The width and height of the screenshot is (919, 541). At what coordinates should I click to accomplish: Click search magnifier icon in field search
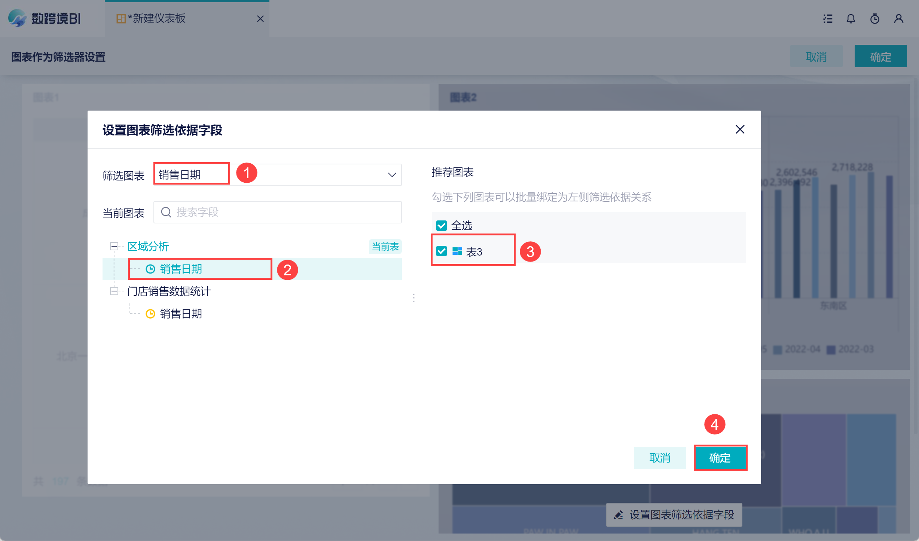[x=166, y=212]
